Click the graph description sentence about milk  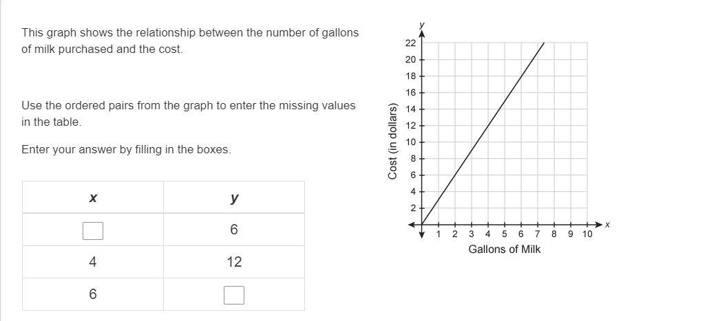[190, 41]
